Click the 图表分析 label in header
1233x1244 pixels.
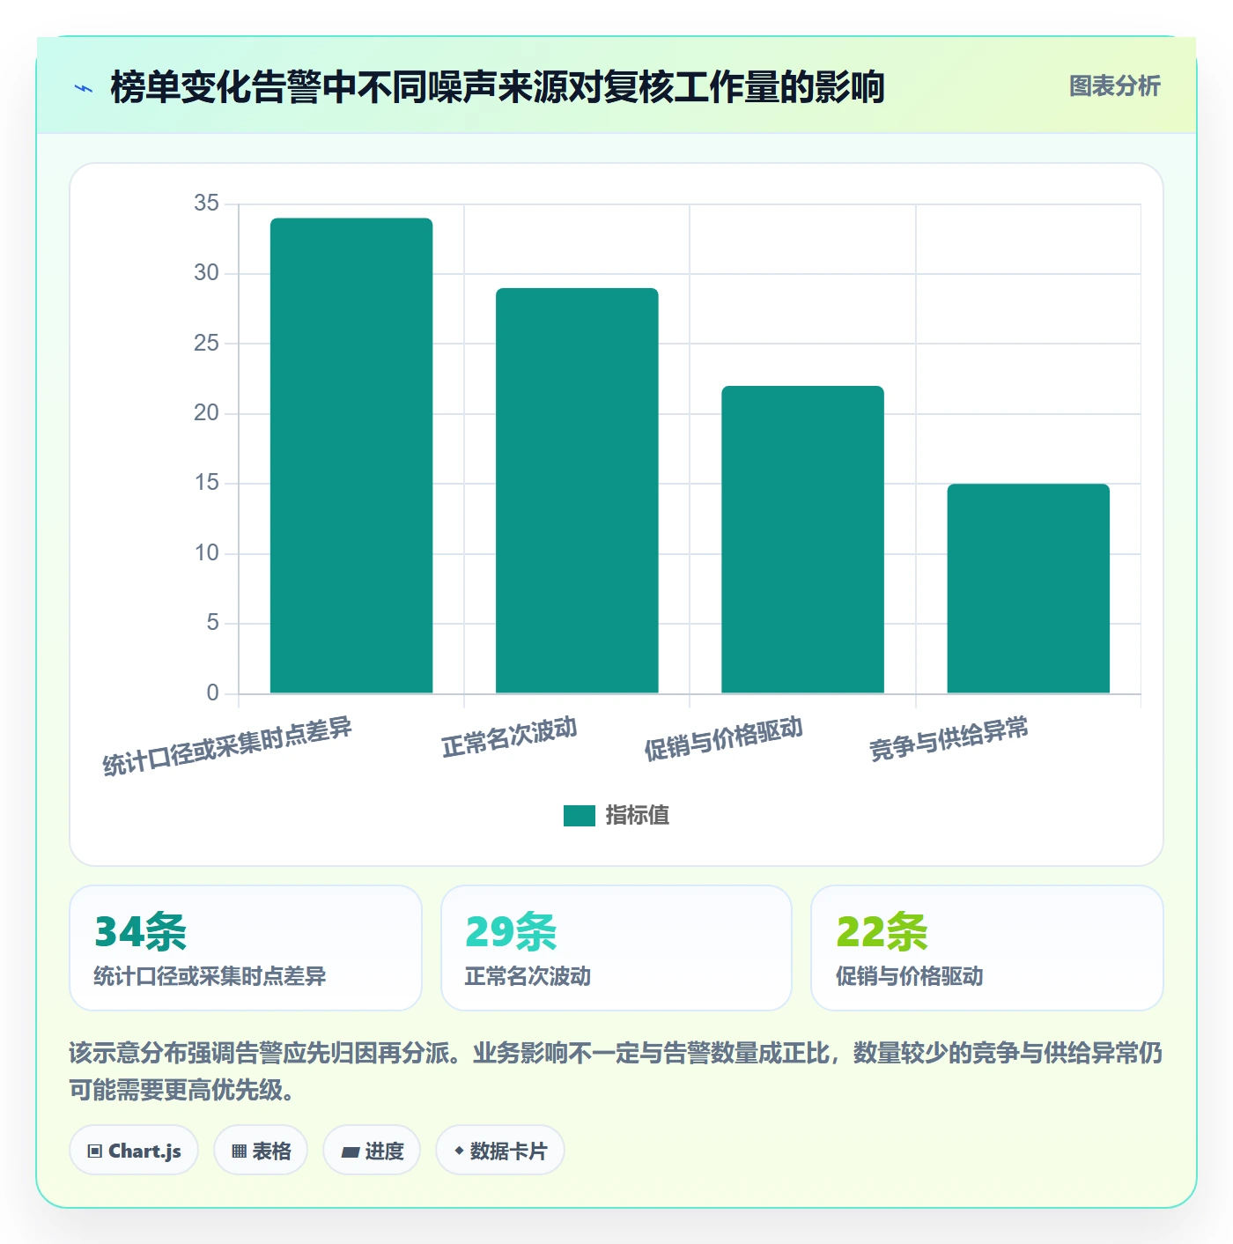pyautogui.click(x=1114, y=86)
